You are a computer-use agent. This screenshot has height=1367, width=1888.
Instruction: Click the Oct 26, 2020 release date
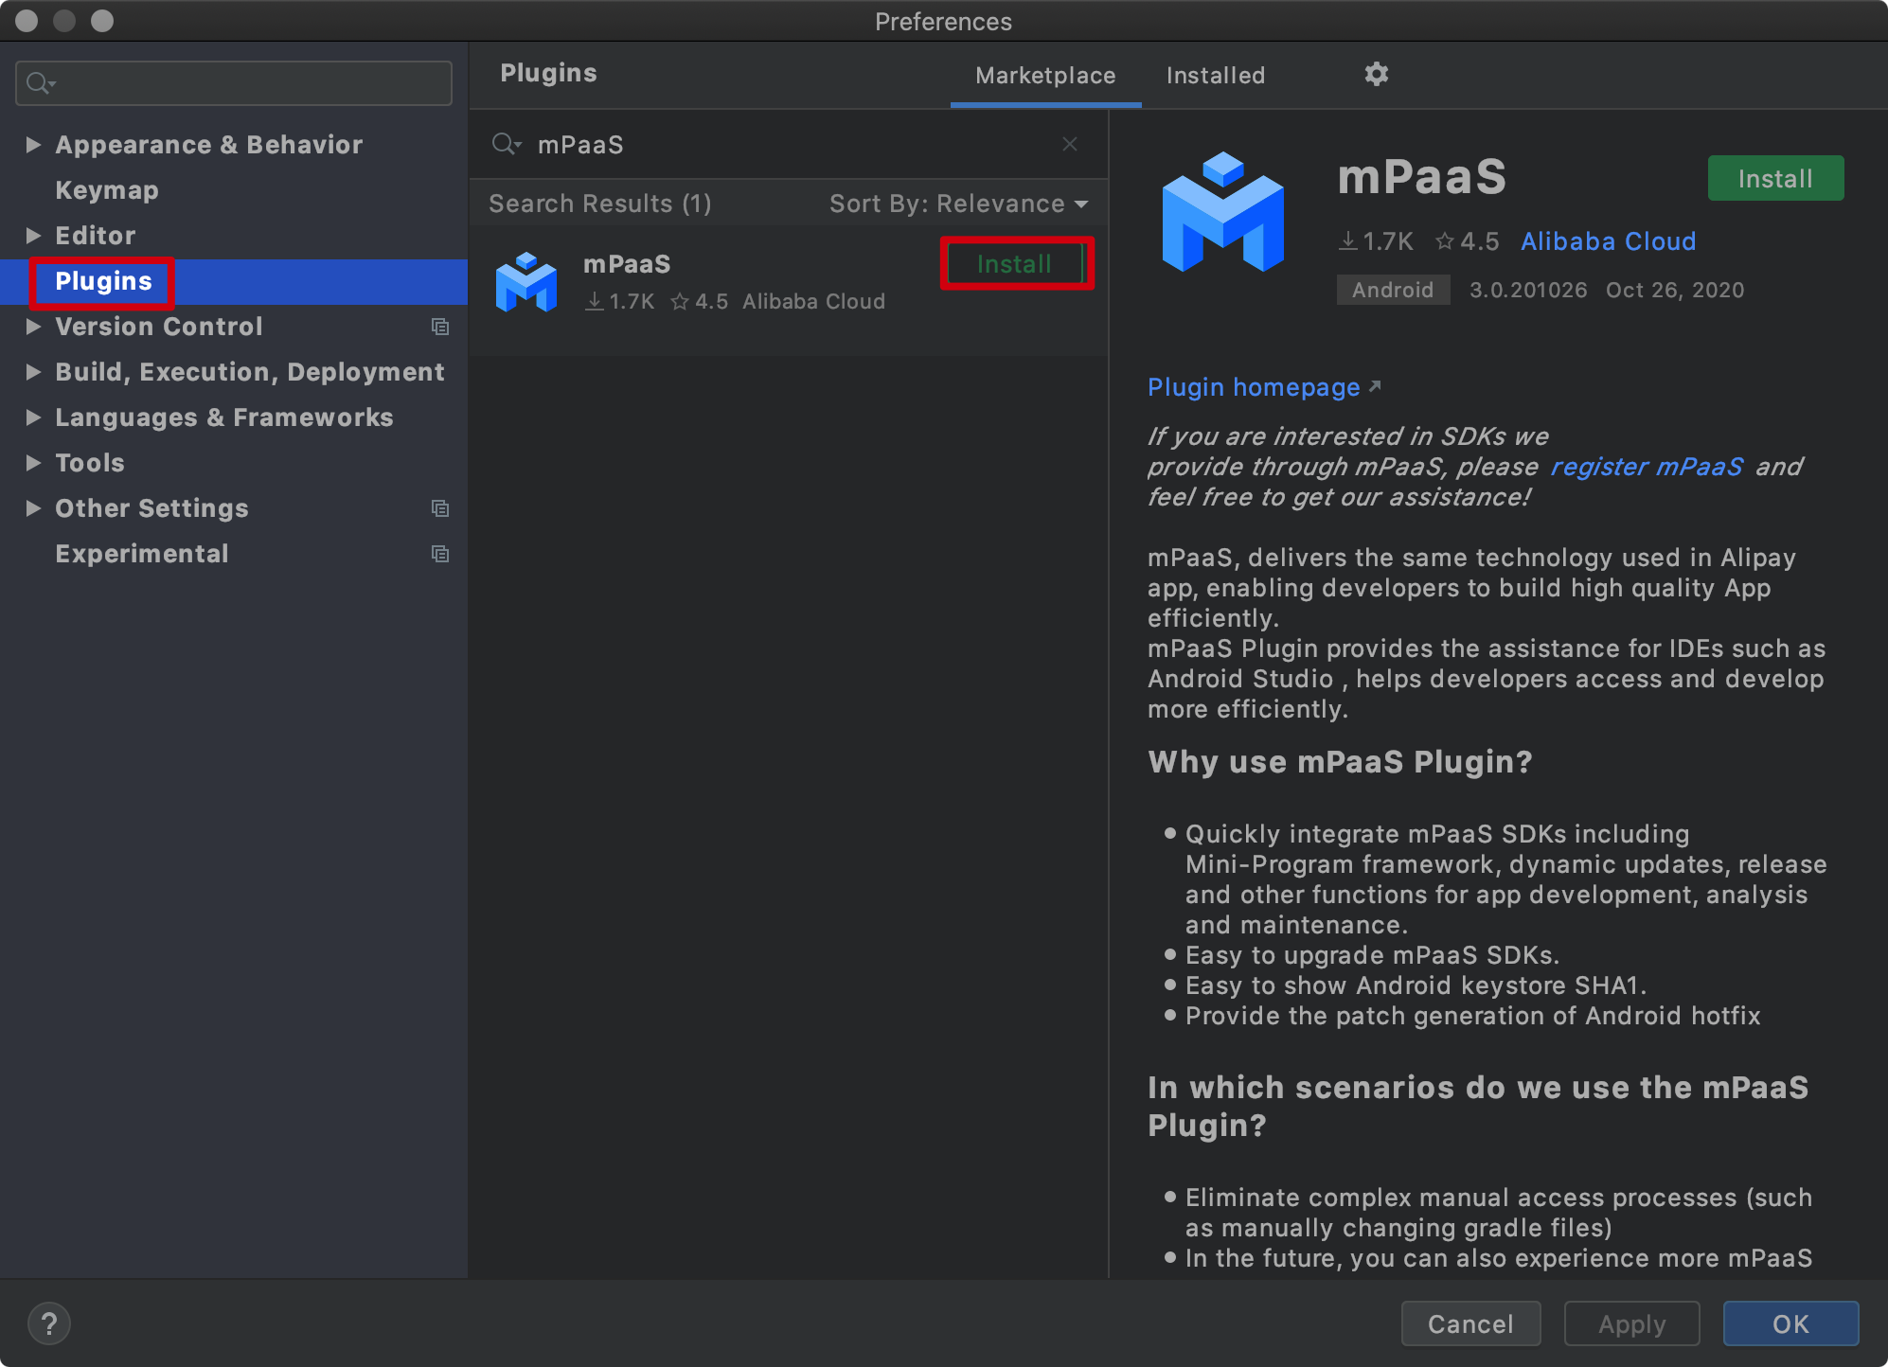(1674, 290)
